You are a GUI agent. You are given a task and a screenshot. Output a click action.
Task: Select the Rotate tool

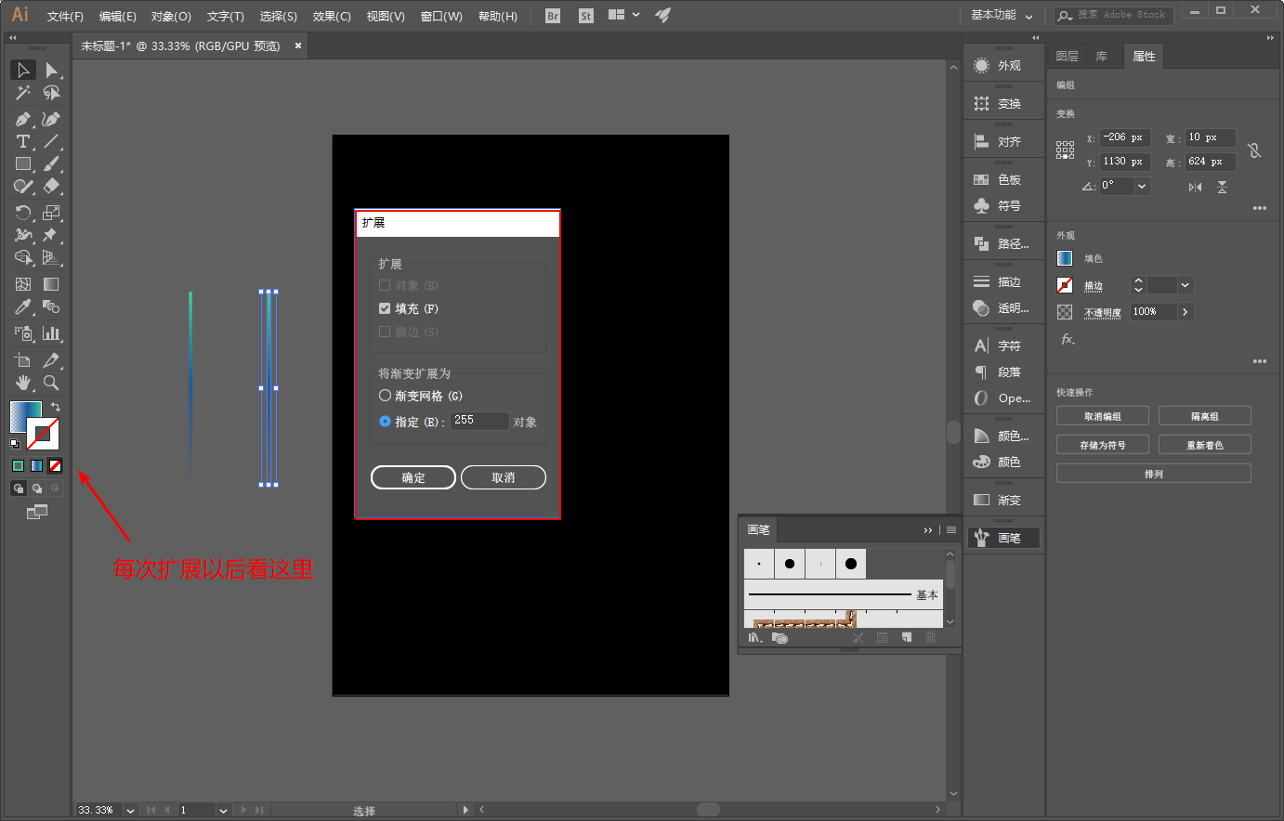tap(23, 213)
